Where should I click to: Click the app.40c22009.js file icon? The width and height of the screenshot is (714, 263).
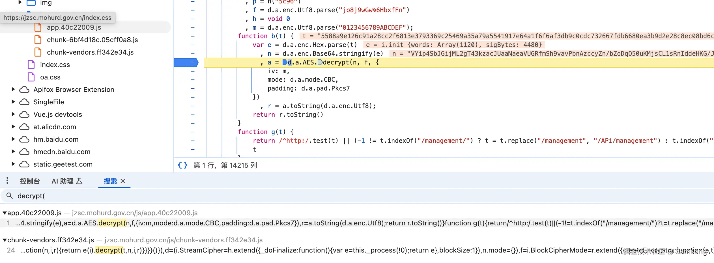pos(38,27)
